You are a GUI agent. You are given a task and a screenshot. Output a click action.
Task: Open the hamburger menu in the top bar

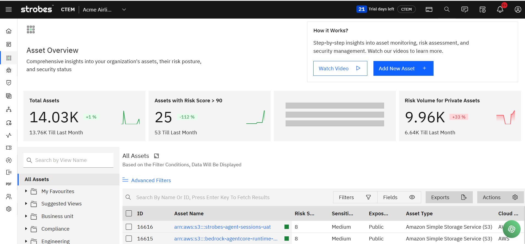[9, 10]
